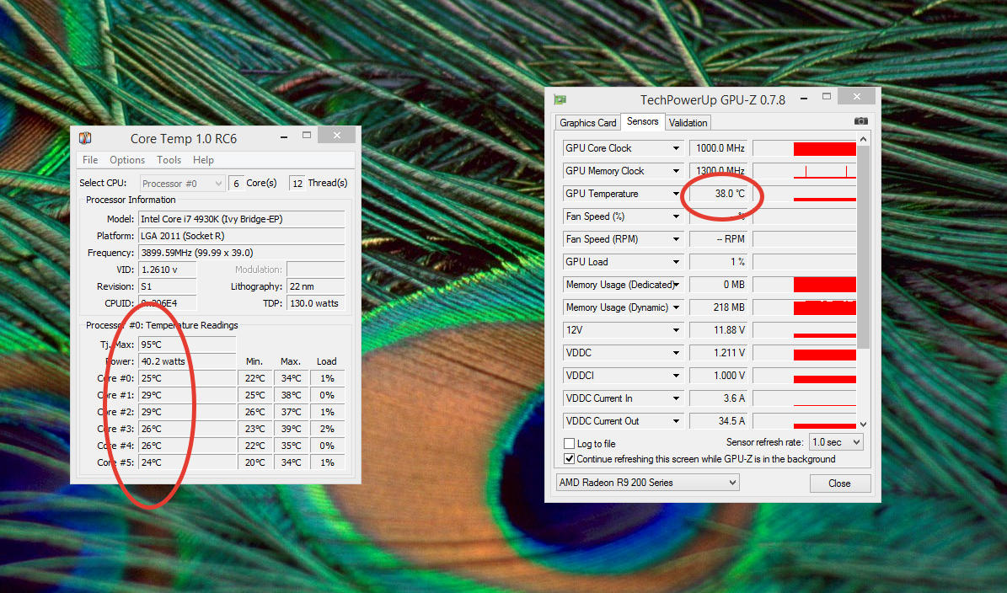Screen dimensions: 1007x593
Task: Click the GPU-Z scrollbar up arrow
Action: pos(863,139)
